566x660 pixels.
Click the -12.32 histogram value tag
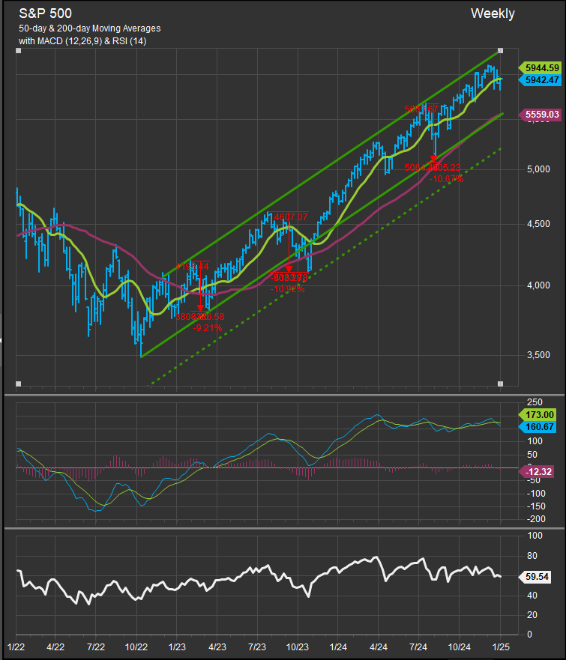tap(537, 471)
